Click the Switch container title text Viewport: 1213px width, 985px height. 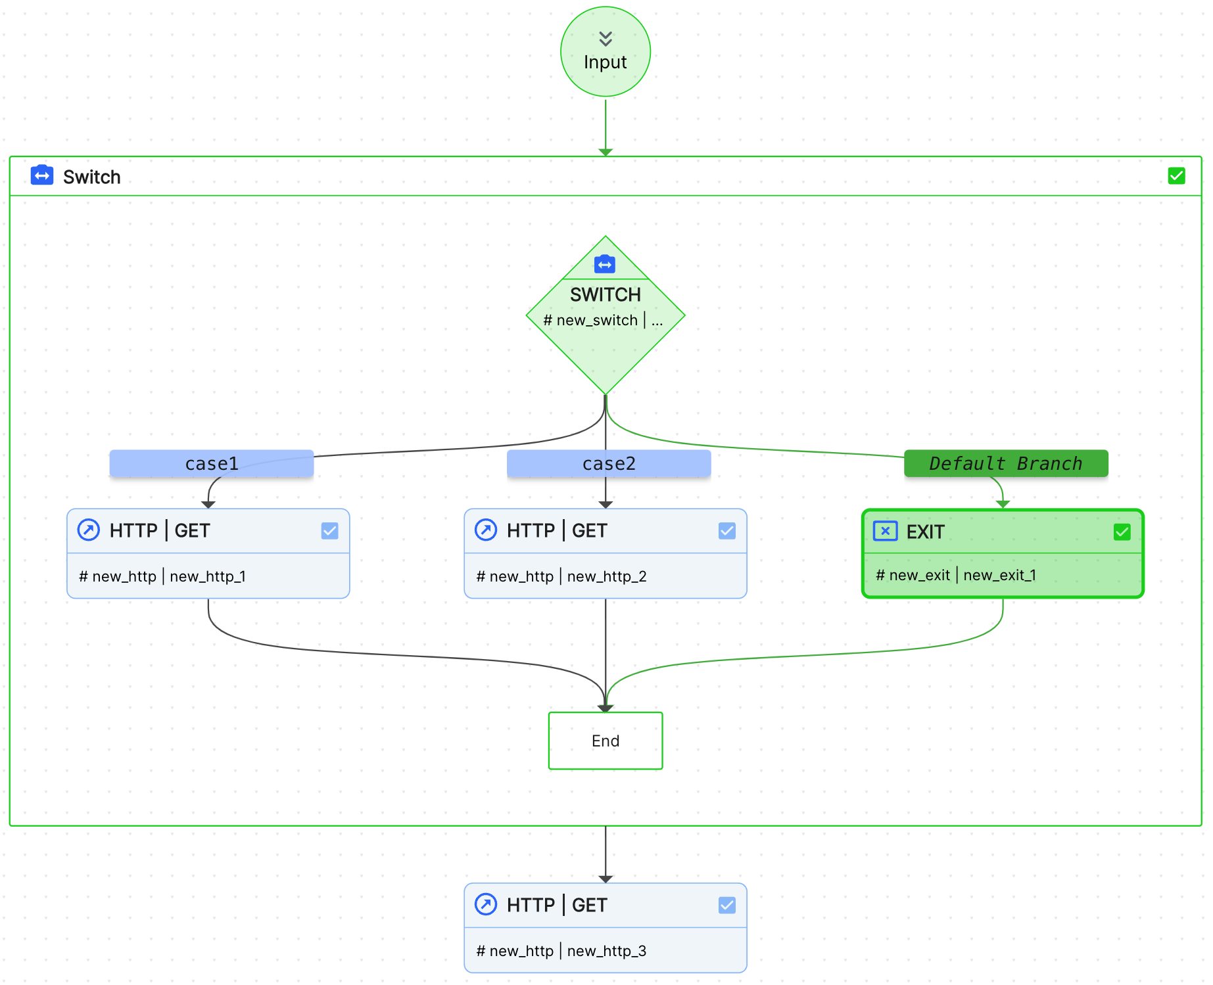pyautogui.click(x=92, y=177)
